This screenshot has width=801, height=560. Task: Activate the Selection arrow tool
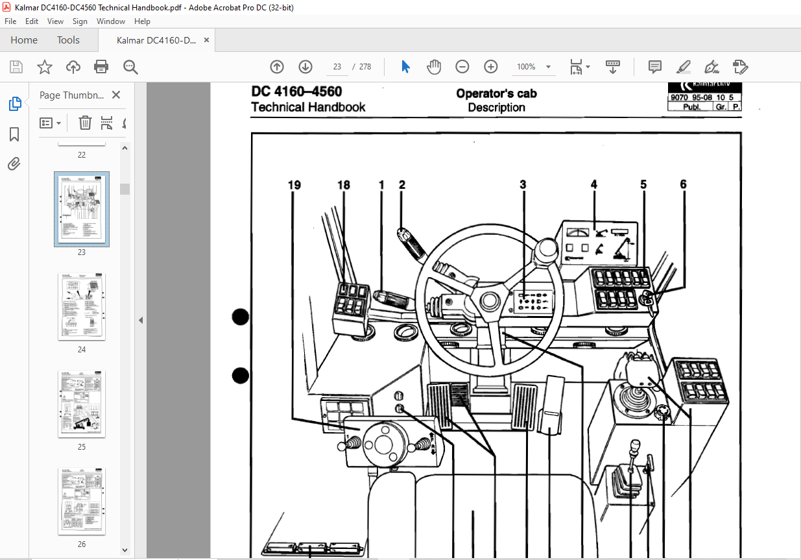point(406,67)
